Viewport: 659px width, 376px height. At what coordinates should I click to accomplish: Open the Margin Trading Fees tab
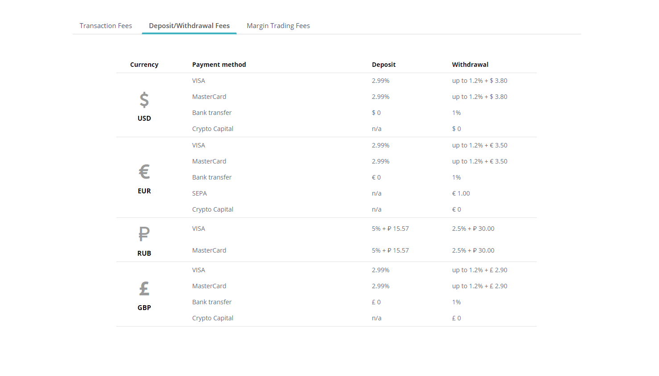pyautogui.click(x=278, y=26)
